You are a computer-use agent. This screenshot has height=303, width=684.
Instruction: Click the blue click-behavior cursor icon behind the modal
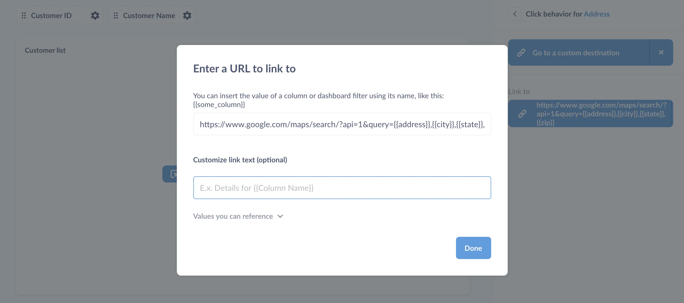(173, 174)
